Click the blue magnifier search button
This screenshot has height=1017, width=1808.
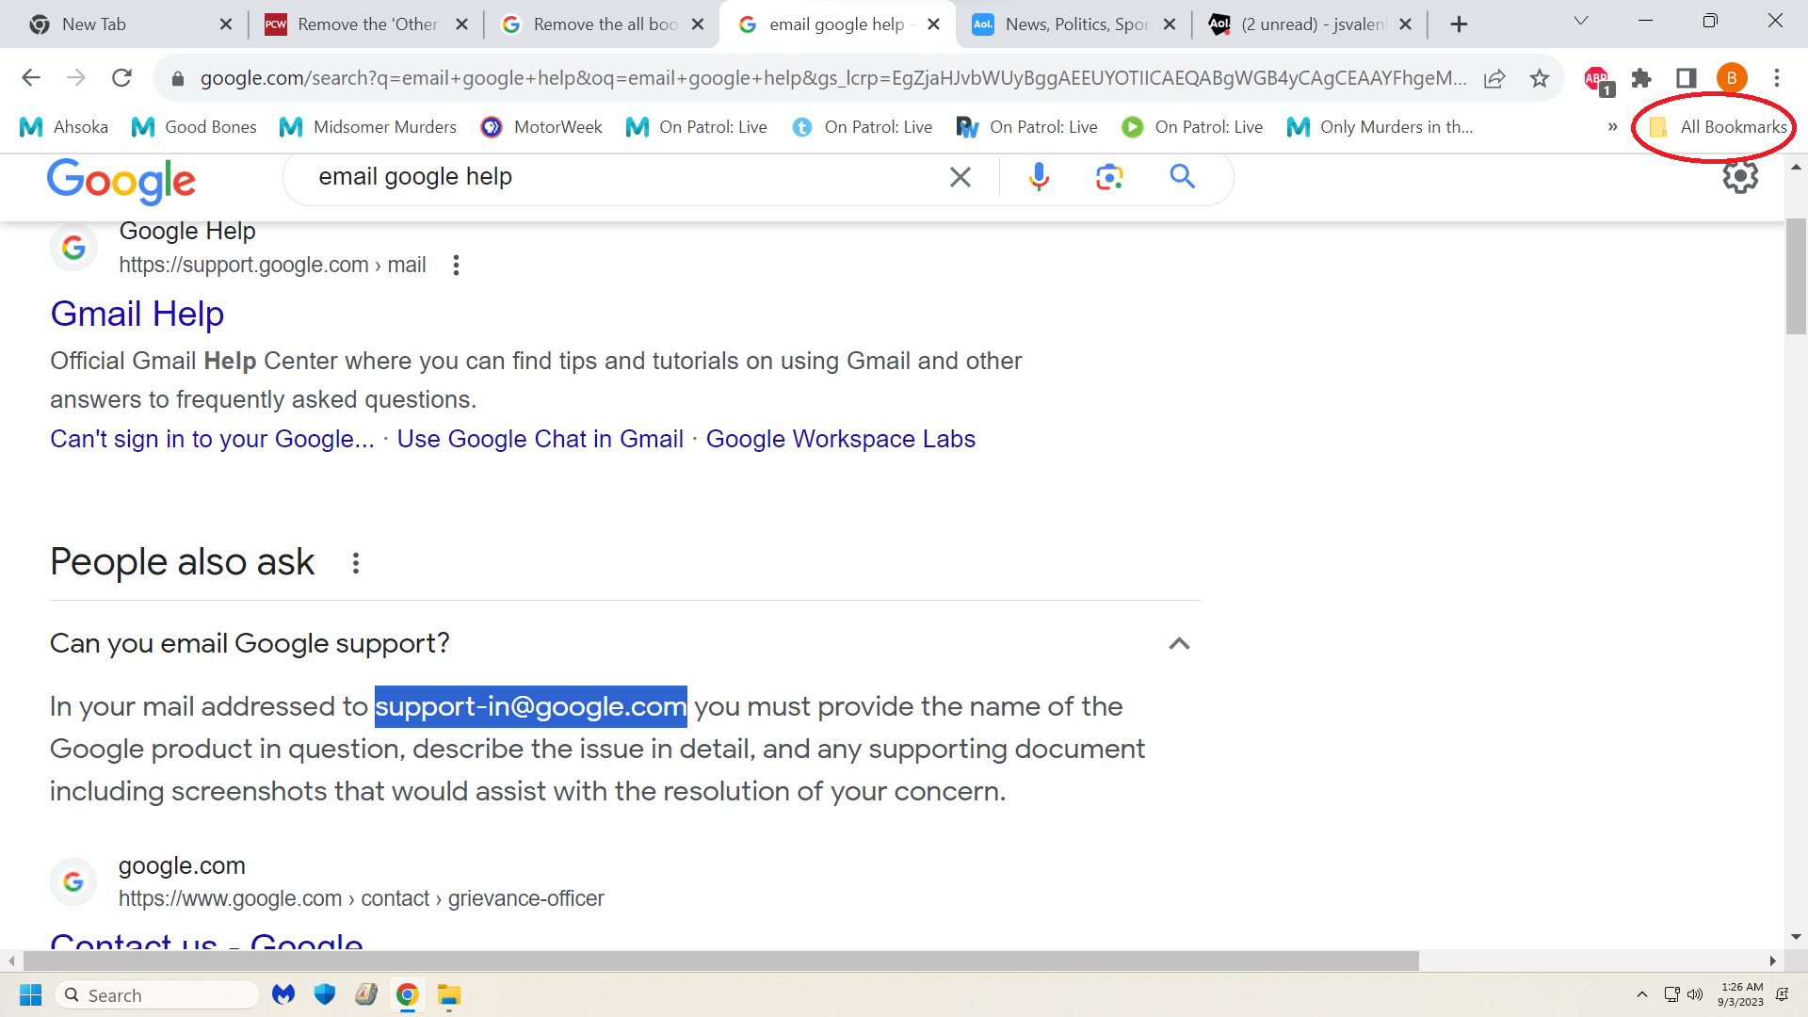(1182, 176)
